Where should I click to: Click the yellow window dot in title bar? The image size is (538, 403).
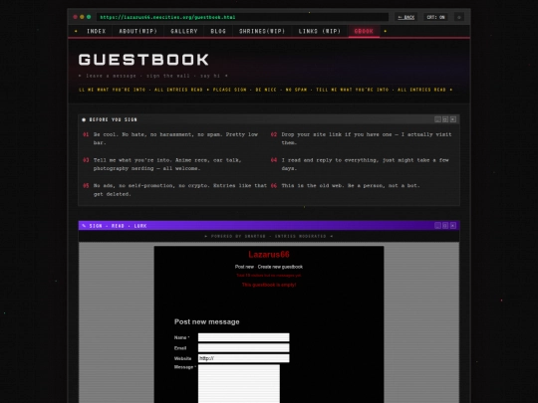click(x=82, y=17)
